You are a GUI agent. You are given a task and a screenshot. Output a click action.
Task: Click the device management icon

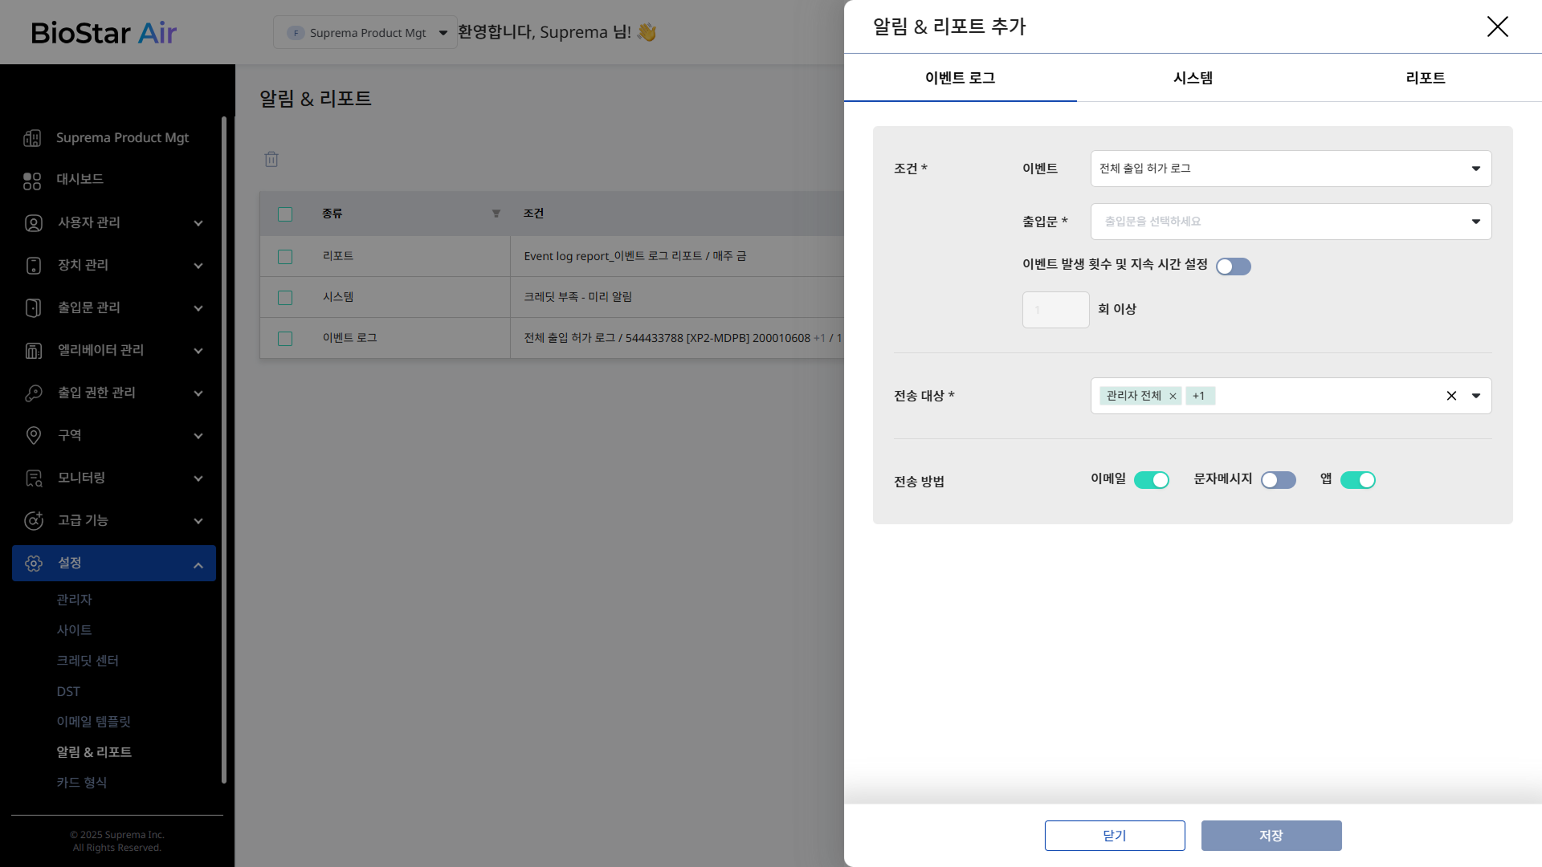[33, 266]
